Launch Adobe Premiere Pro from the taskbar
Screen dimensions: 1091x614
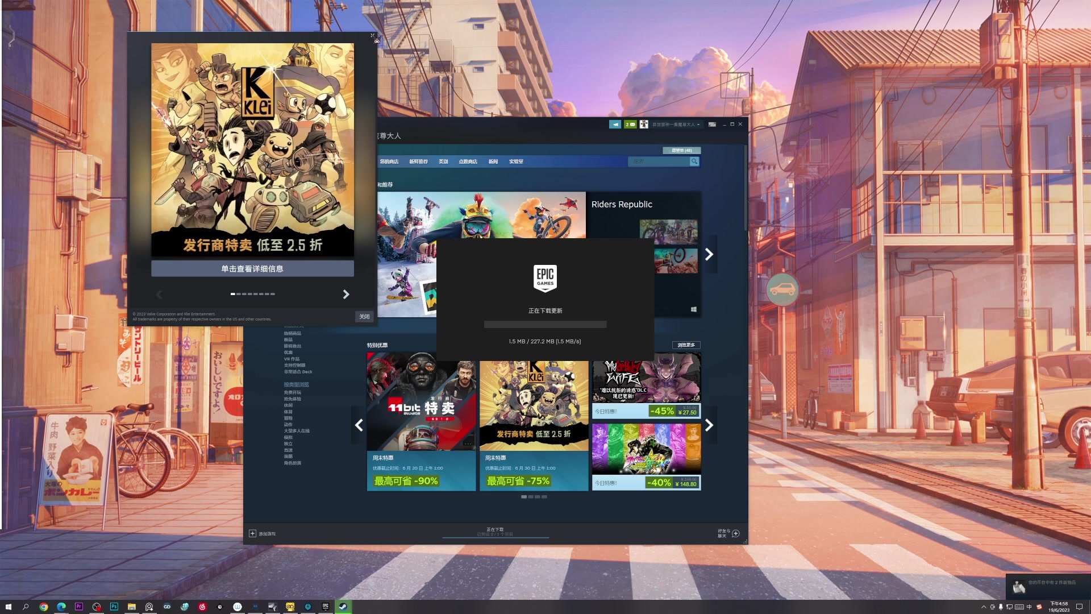click(79, 607)
